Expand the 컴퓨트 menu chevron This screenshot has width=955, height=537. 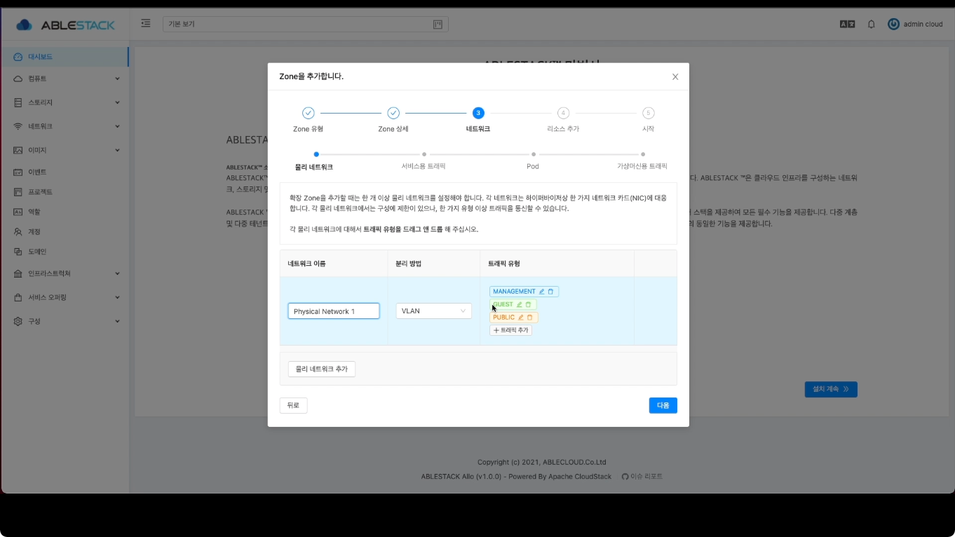pos(117,79)
